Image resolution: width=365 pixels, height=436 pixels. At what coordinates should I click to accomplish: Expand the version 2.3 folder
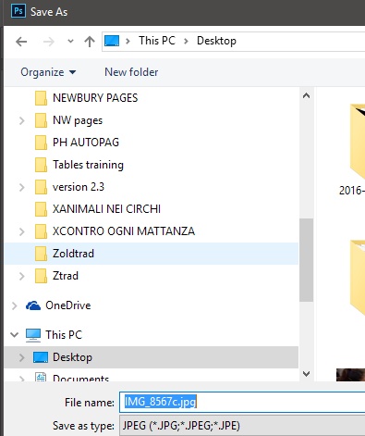click(x=21, y=187)
